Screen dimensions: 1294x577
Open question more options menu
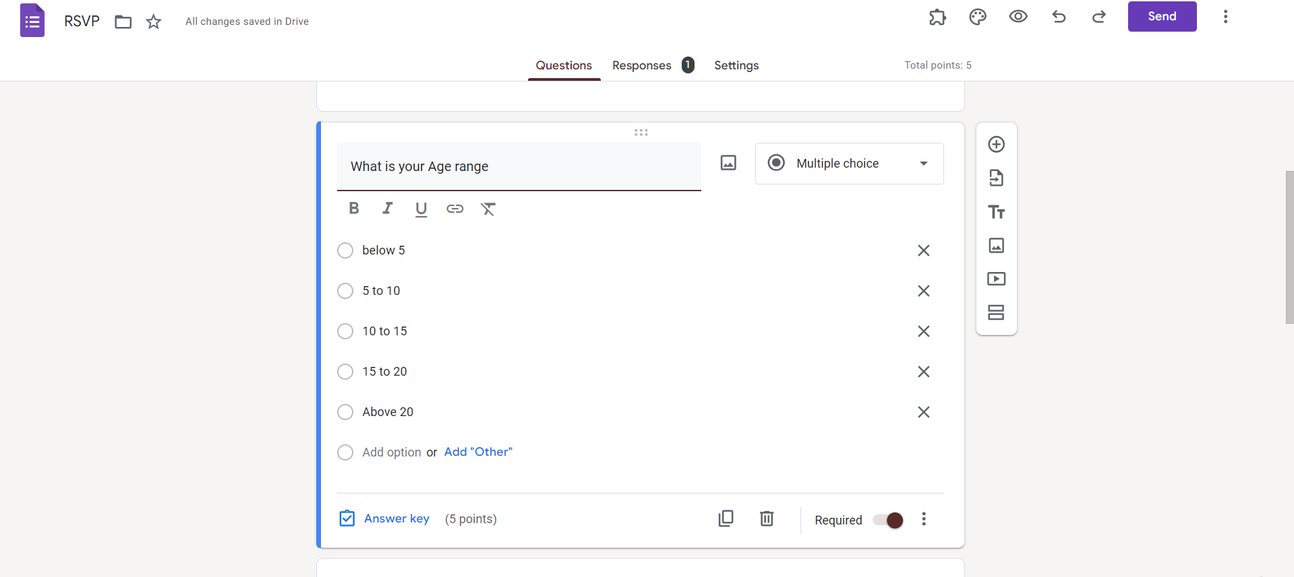point(924,519)
